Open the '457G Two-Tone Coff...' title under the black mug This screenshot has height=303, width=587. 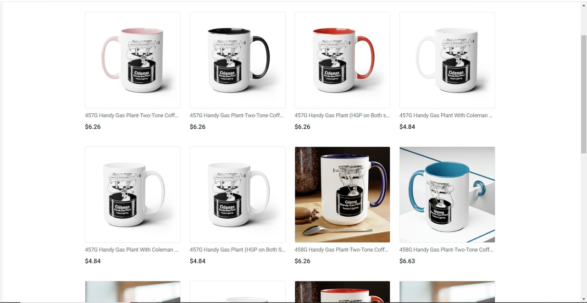click(x=237, y=116)
